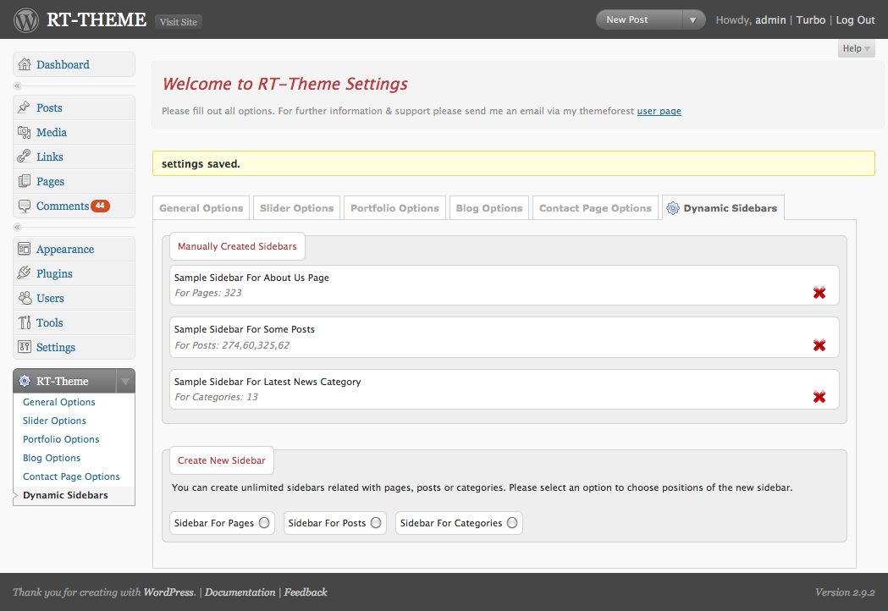Select Sidebar For Categories radio button

[x=512, y=523]
